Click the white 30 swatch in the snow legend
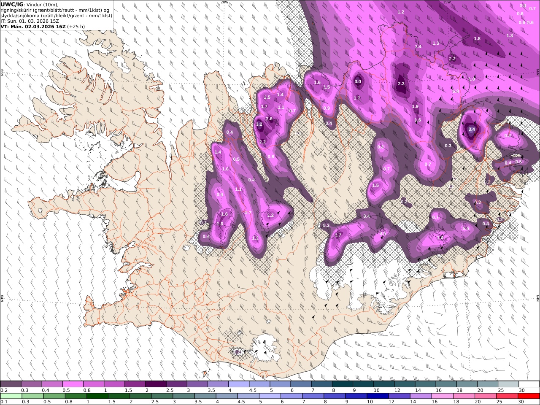 [529, 384]
